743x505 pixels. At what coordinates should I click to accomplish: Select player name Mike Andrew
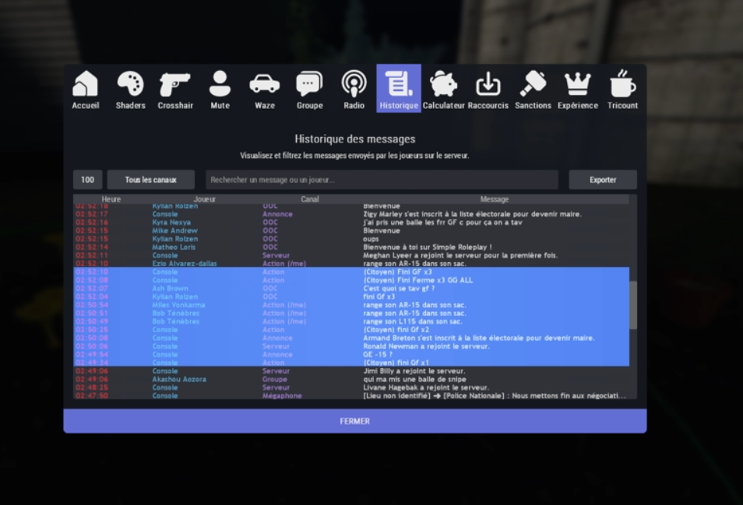pyautogui.click(x=175, y=230)
